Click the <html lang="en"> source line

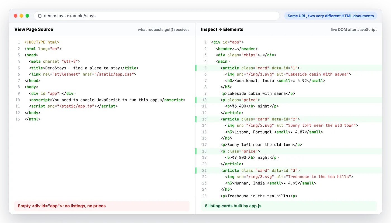[43, 49]
